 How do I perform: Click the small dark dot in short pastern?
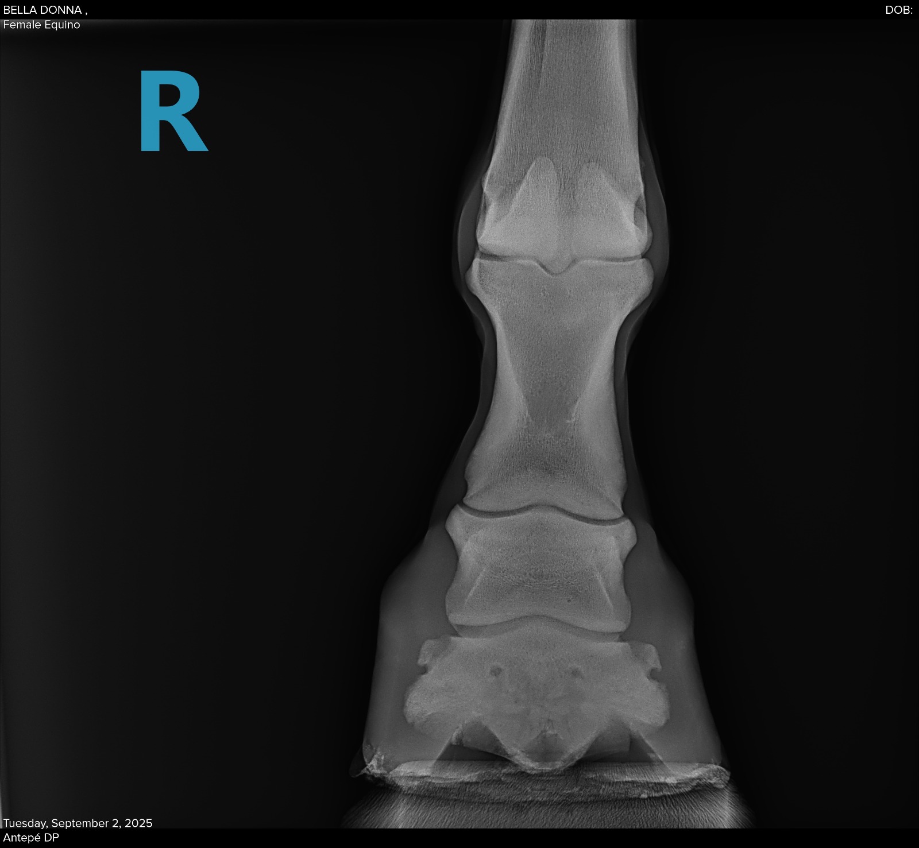click(567, 601)
